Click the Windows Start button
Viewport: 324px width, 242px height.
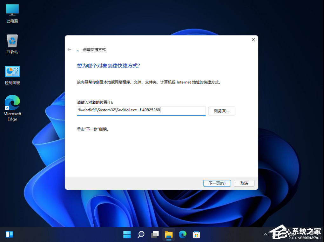pyautogui.click(x=127, y=234)
